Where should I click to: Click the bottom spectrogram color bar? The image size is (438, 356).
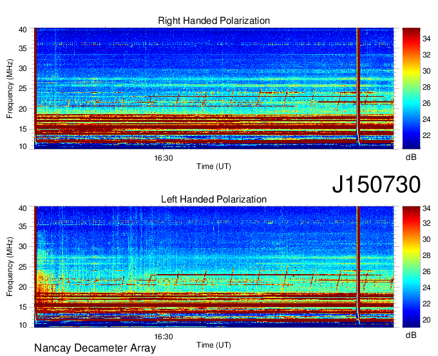[411, 267]
